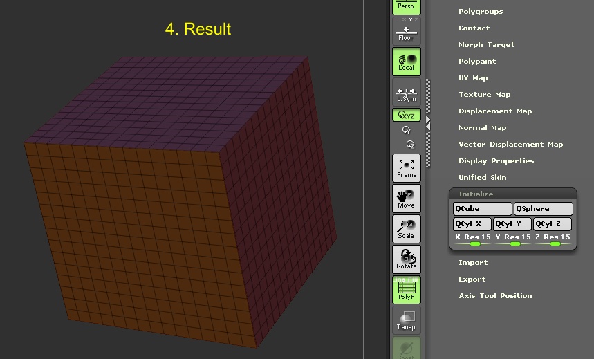
Task: Open the Axis Tool Position section
Action: [x=495, y=295]
